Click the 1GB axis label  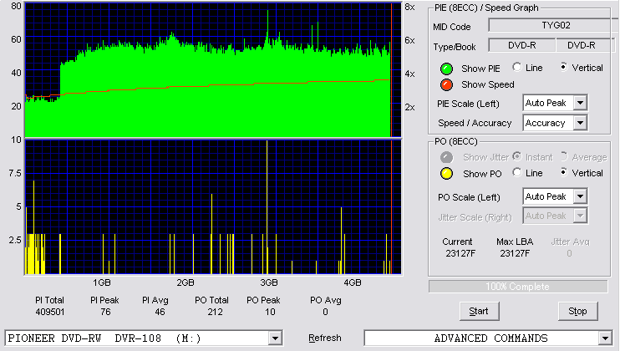click(x=102, y=282)
